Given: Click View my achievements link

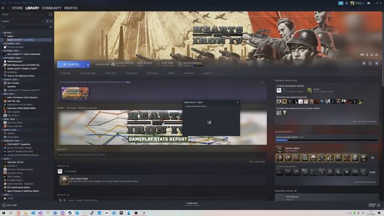Looking at the screenshot, I should point(365,182).
